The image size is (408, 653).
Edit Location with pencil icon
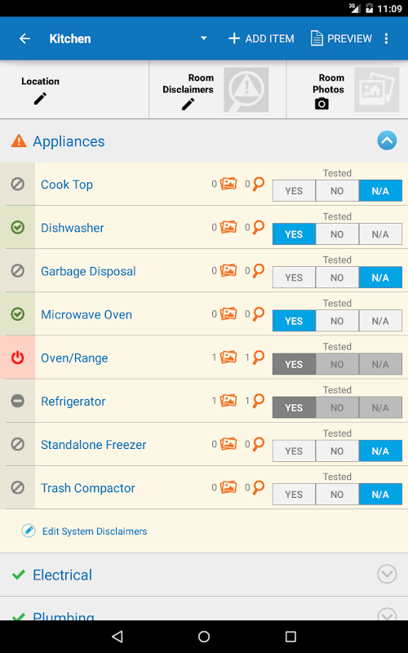coord(40,99)
